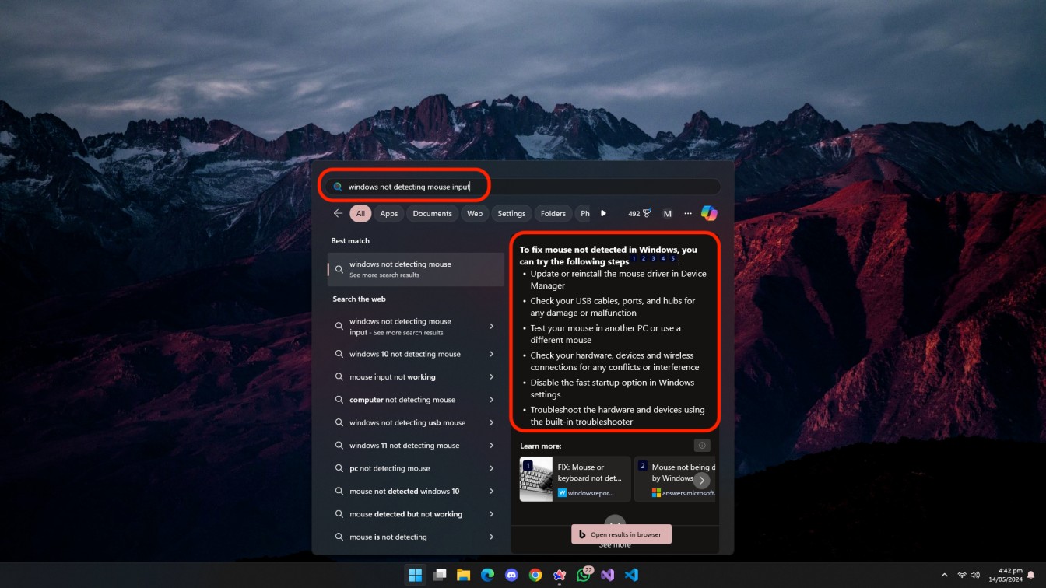Open the three-dot more options menu

point(688,213)
